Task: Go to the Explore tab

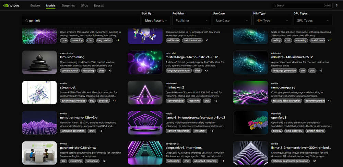Action: [x=35, y=6]
